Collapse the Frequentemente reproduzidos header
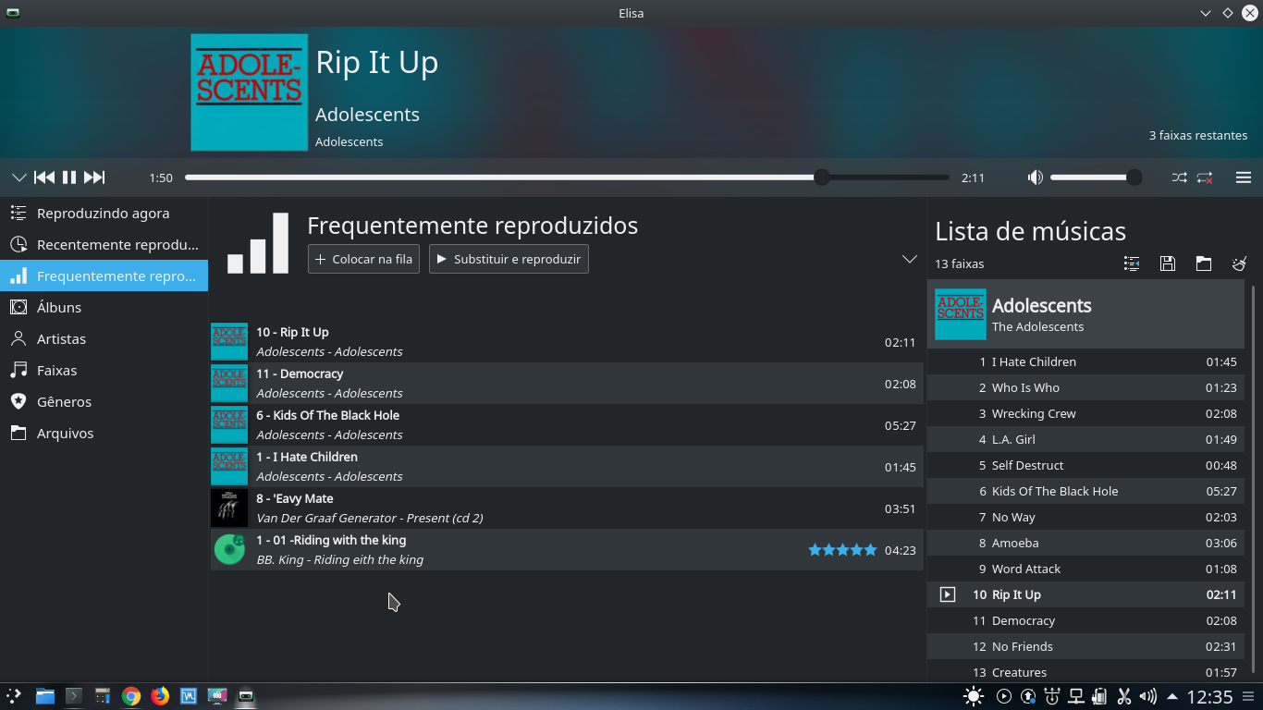 coord(909,260)
